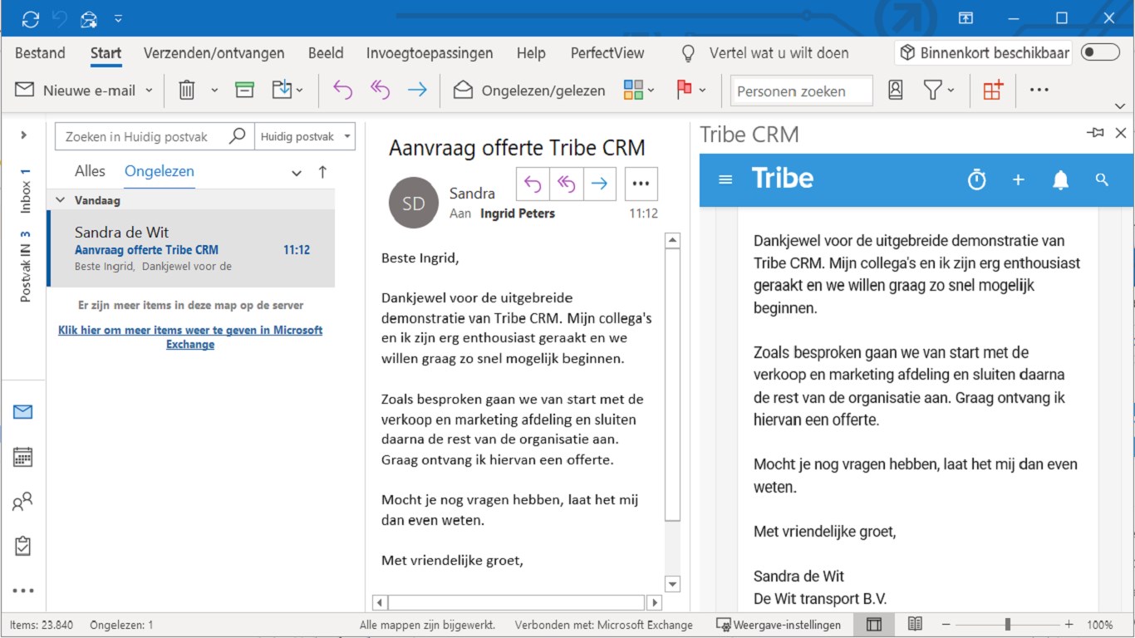The image size is (1135, 638).
Task: Switch to Mail view icon
Action: pyautogui.click(x=23, y=412)
